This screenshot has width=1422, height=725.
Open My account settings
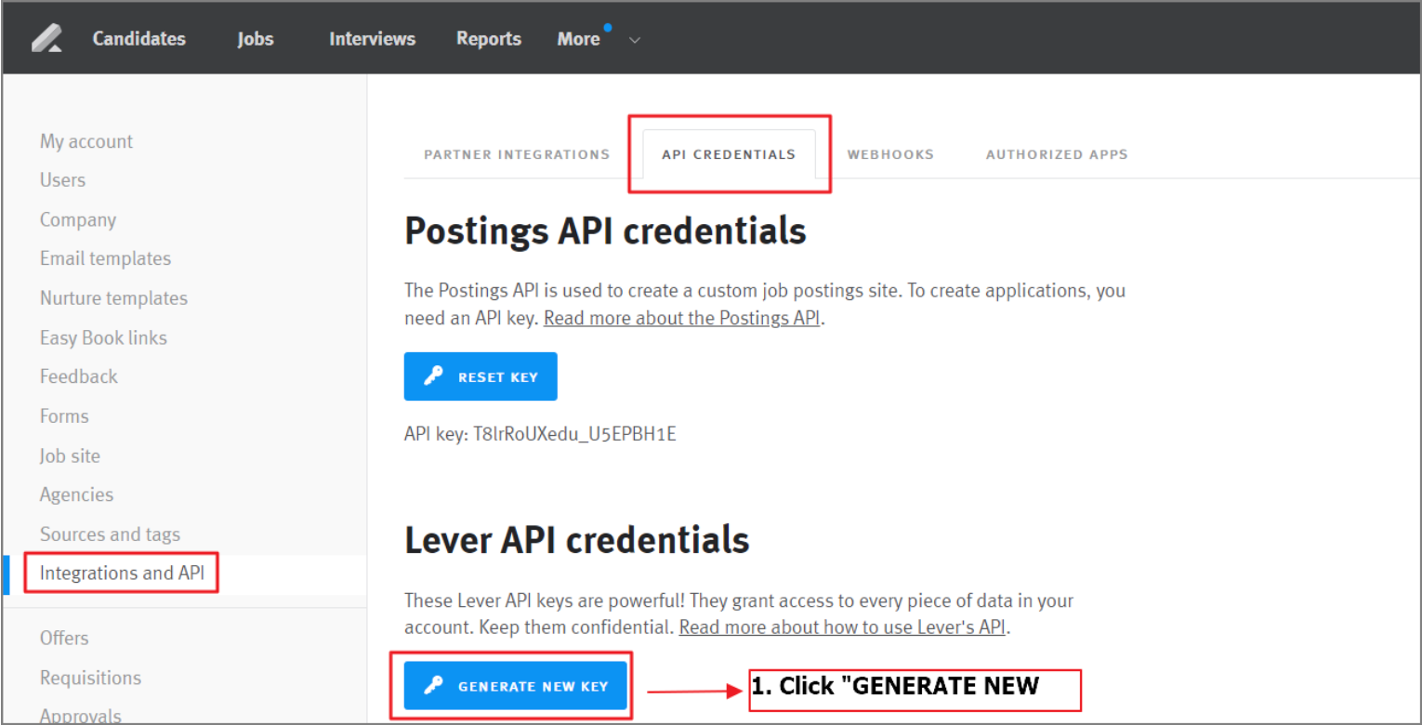(x=86, y=141)
